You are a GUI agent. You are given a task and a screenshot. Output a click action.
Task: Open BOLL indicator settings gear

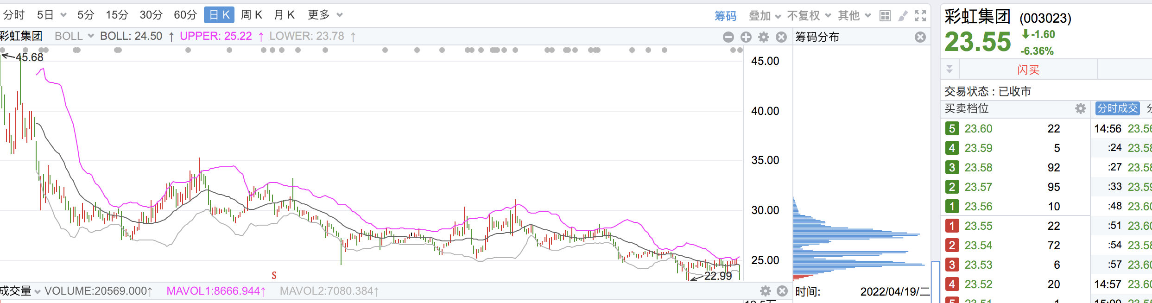[x=764, y=37]
